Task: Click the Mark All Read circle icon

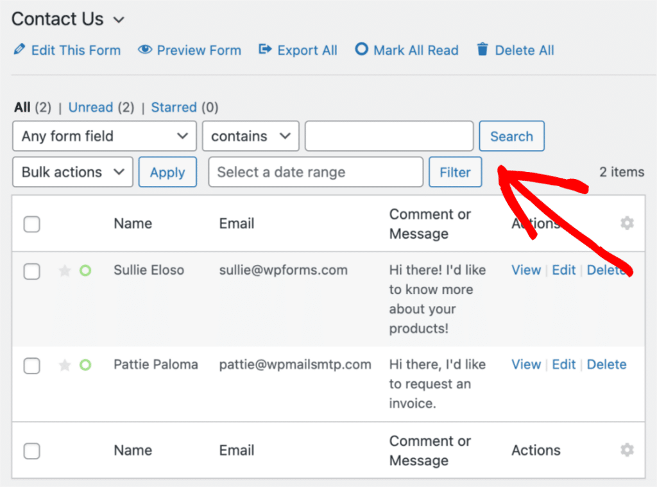Action: 362,49
